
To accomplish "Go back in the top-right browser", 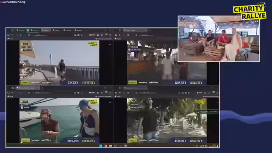I will [x=120, y=35].
